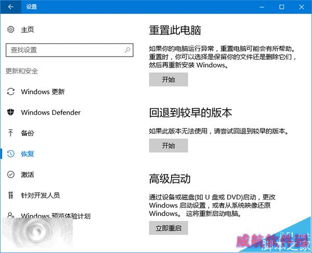Screen dimensions: 312x253
Task: Click the 更新和安全 section label
Action: [22, 71]
